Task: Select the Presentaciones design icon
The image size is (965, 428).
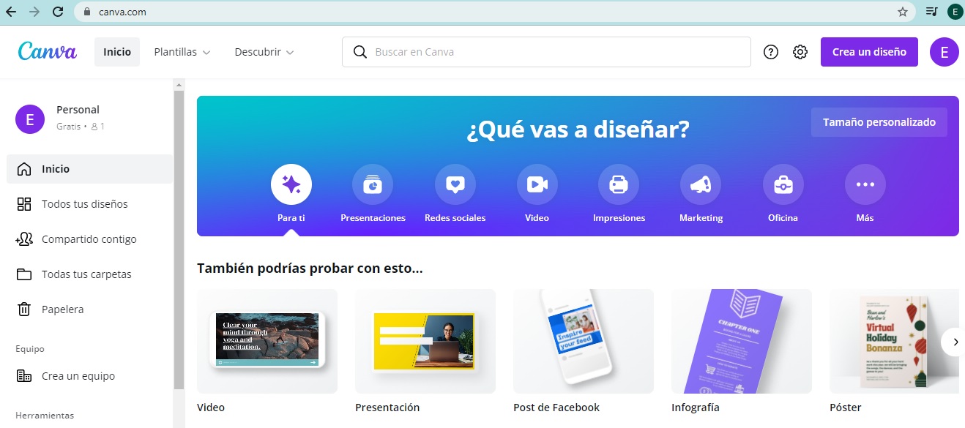Action: (x=373, y=184)
